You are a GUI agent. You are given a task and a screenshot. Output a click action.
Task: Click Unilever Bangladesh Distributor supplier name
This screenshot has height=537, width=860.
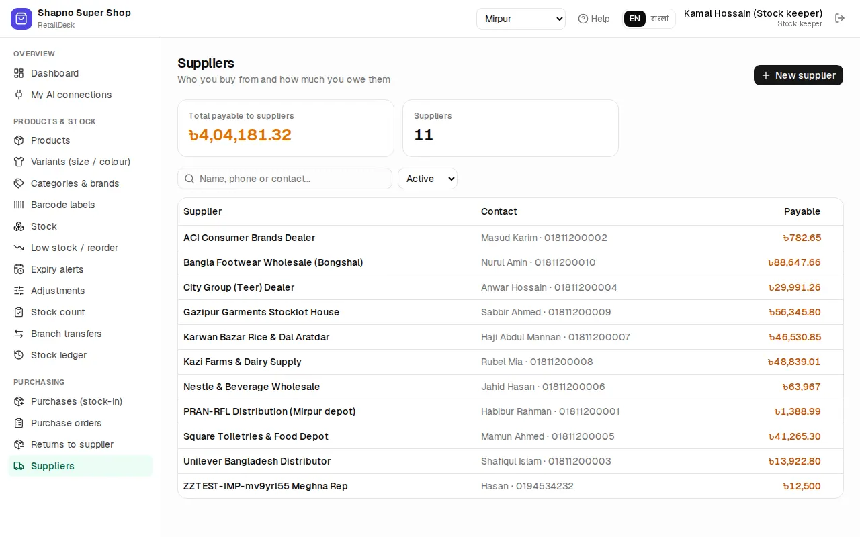pos(257,461)
